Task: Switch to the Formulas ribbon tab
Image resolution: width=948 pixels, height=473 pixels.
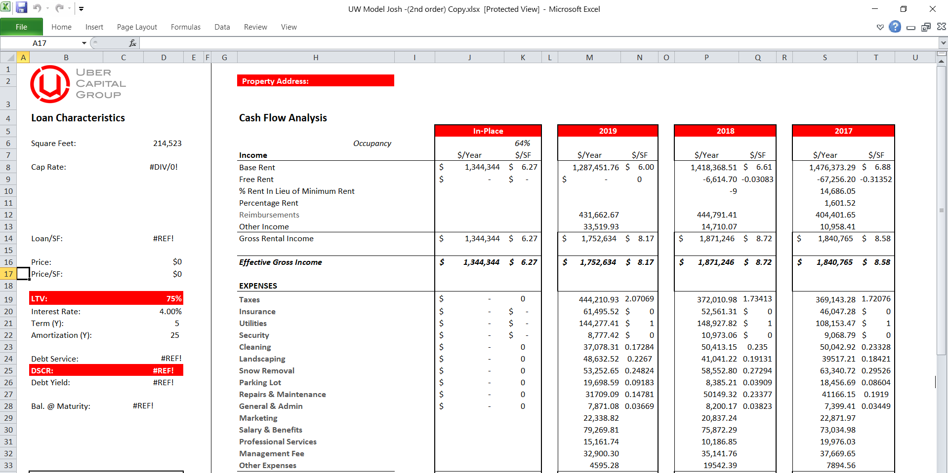Action: pos(185,27)
